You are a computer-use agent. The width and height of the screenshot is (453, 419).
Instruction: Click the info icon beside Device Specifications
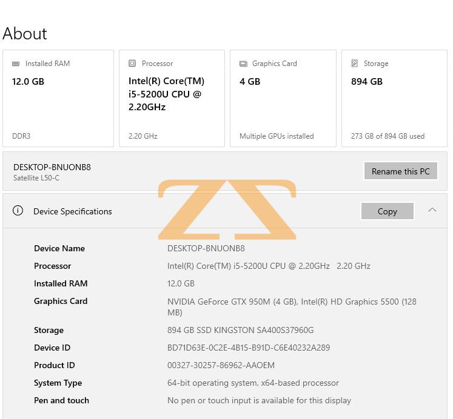pos(18,211)
